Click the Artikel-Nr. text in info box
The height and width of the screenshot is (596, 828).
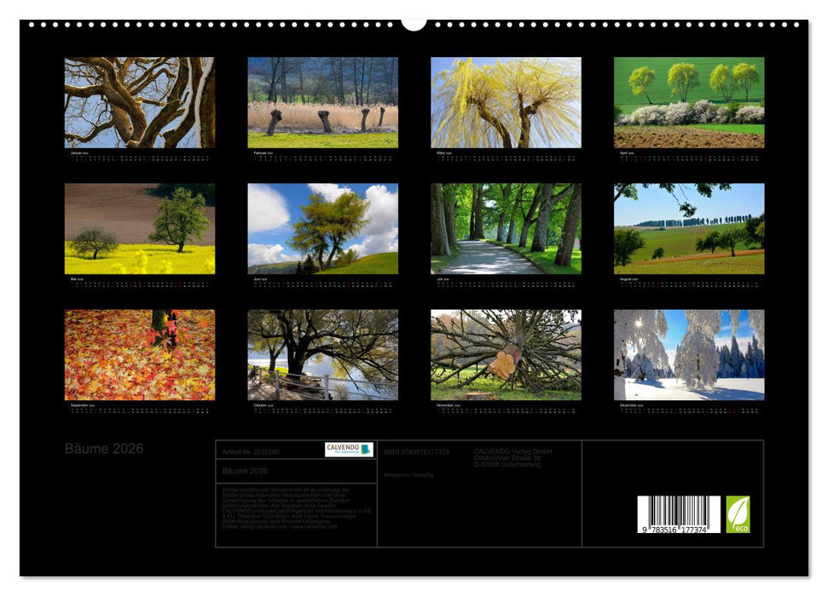tap(251, 452)
